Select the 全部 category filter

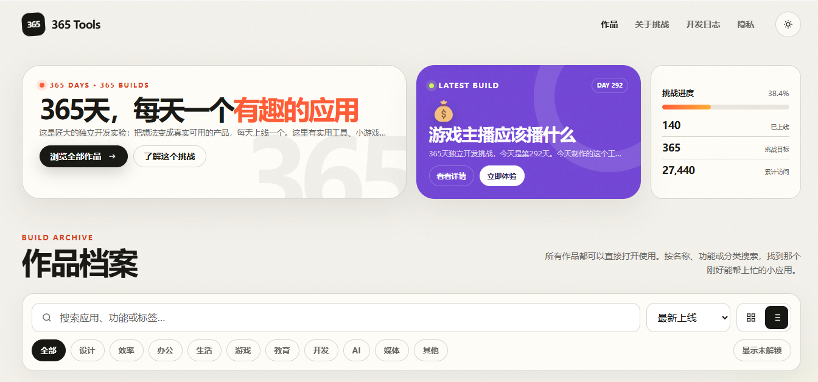tap(49, 350)
